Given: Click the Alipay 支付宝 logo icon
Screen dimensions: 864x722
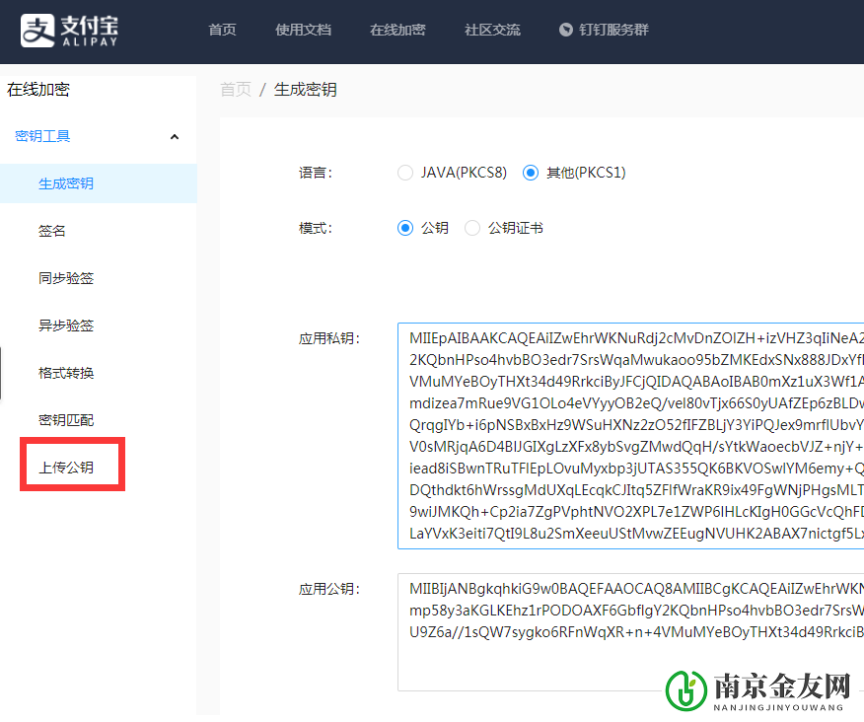Looking at the screenshot, I should coord(37,31).
